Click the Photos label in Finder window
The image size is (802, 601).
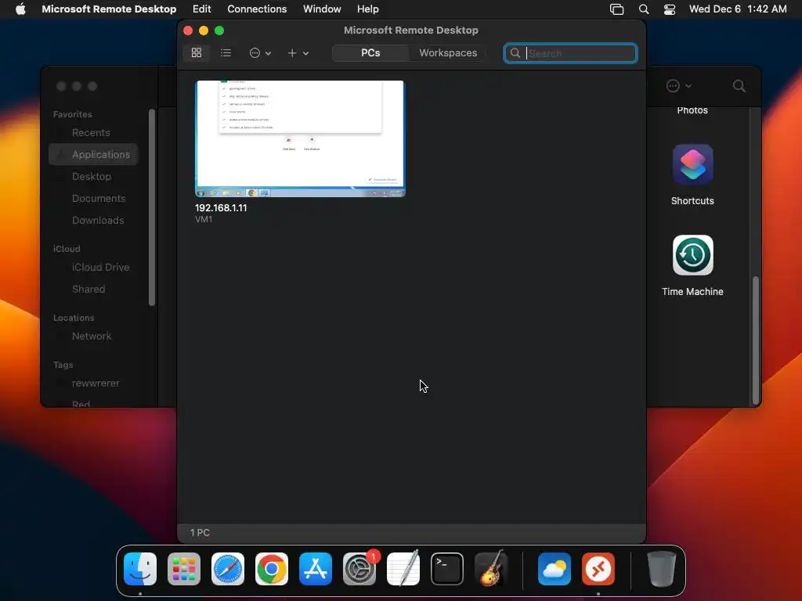click(692, 110)
